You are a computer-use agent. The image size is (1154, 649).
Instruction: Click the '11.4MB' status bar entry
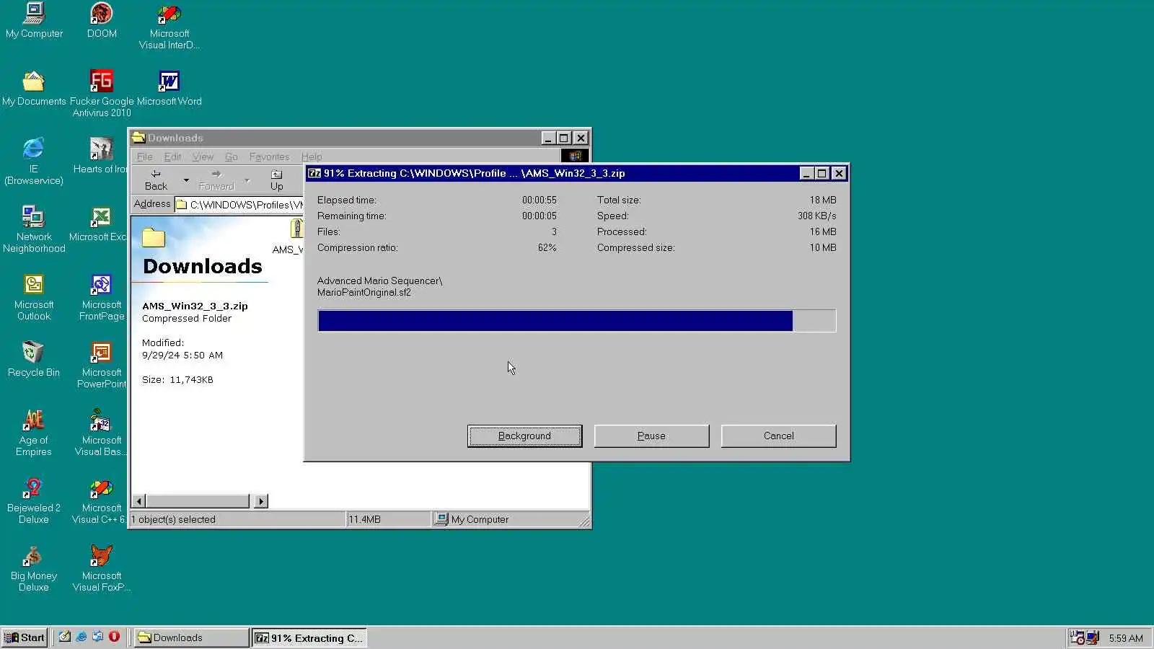click(x=365, y=519)
